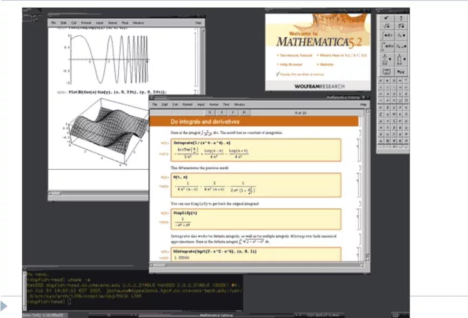
Task: Click the 'Do integrals and derivatives' heading
Action: tap(205, 122)
